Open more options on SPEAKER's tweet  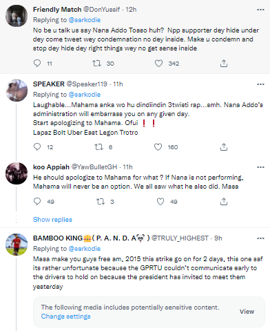260,84
